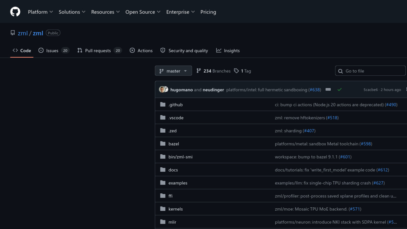Click the 'zml: sharding' commit message
Viewport: 407px width, 229px height.
[288, 131]
